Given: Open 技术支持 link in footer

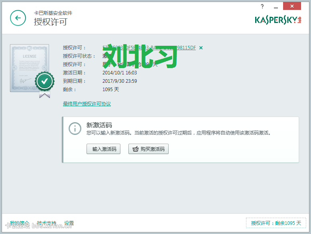Looking at the screenshot, I should point(47,223).
